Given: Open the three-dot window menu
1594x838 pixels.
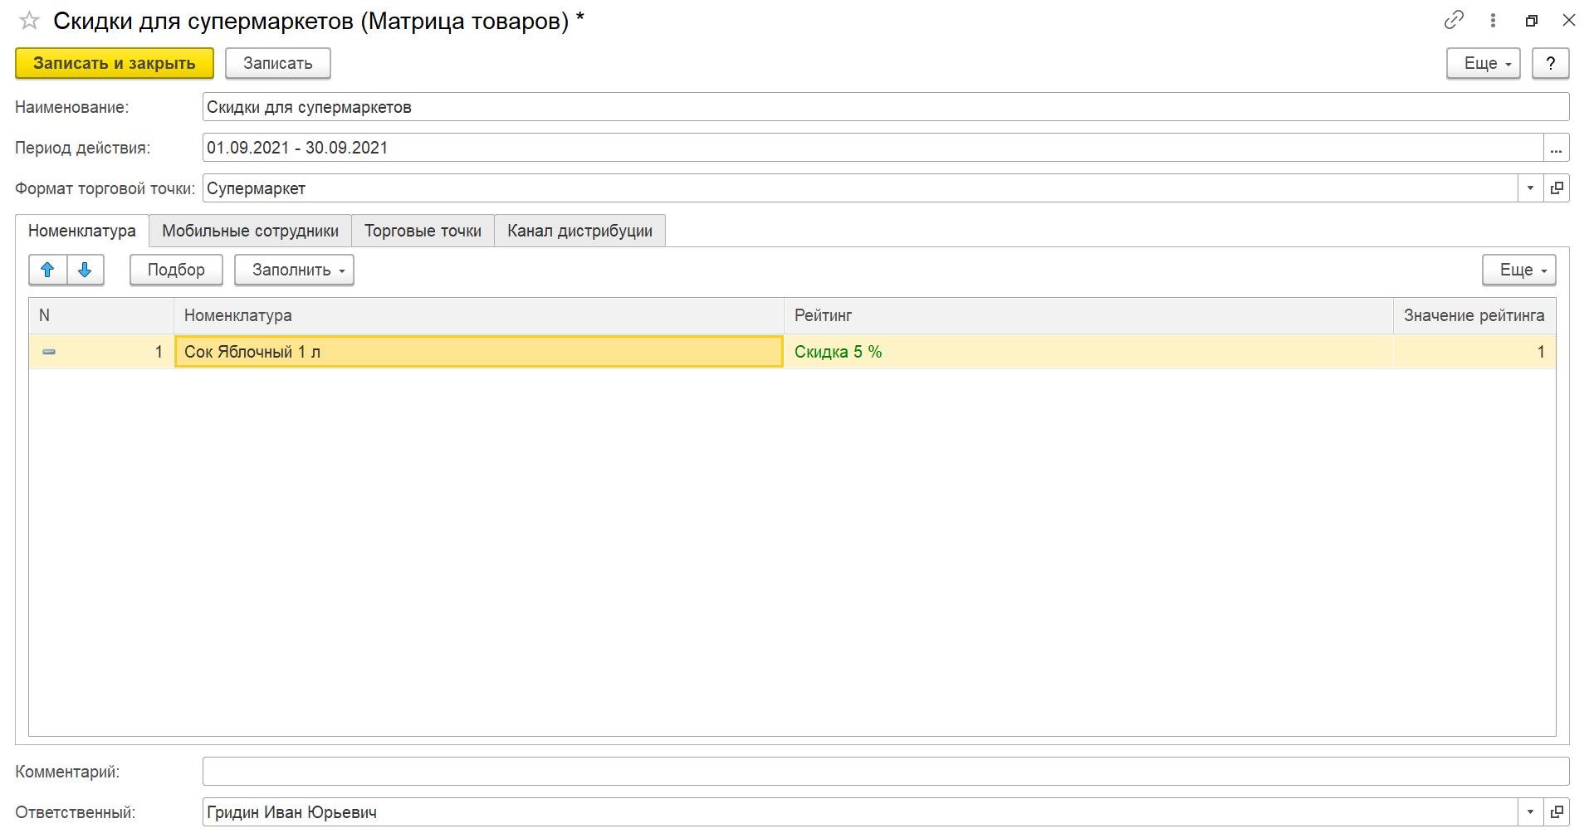Looking at the screenshot, I should [x=1493, y=21].
